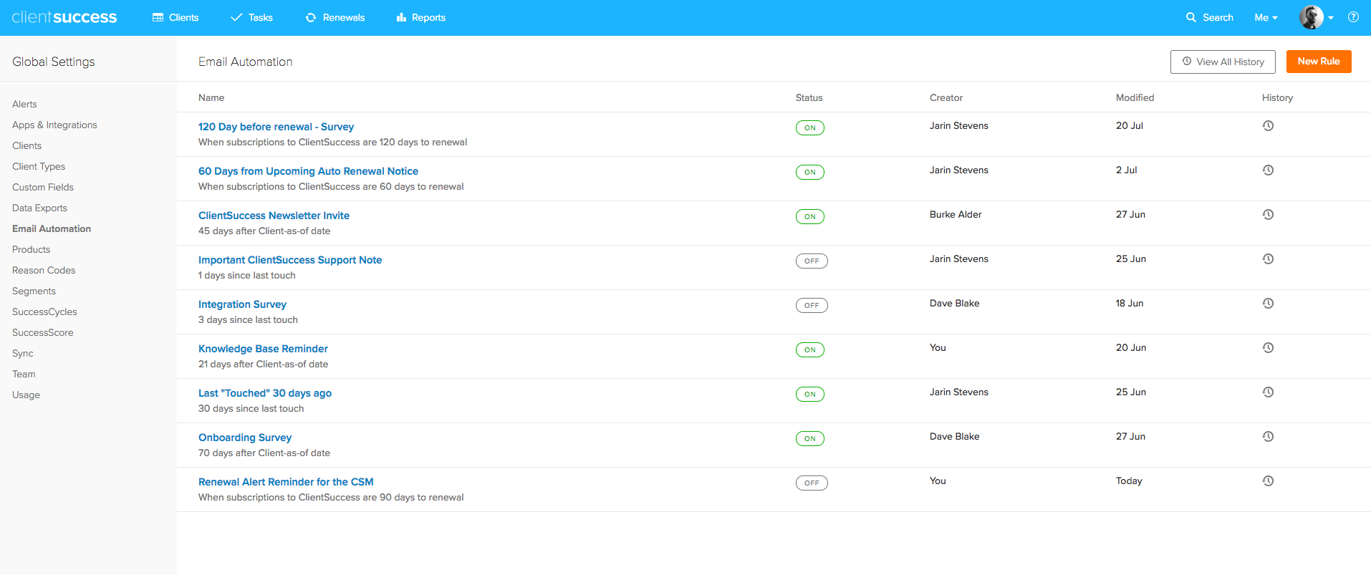Click the Search field in top bar
Image resolution: width=1371 pixels, height=575 pixels.
1210,17
